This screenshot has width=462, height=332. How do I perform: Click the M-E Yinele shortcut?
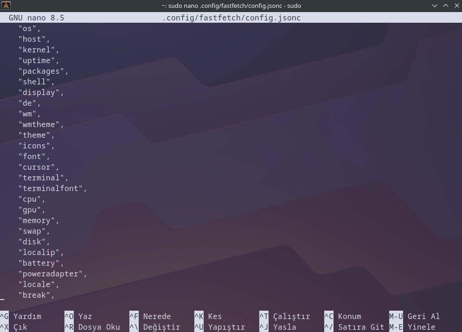pos(412,327)
